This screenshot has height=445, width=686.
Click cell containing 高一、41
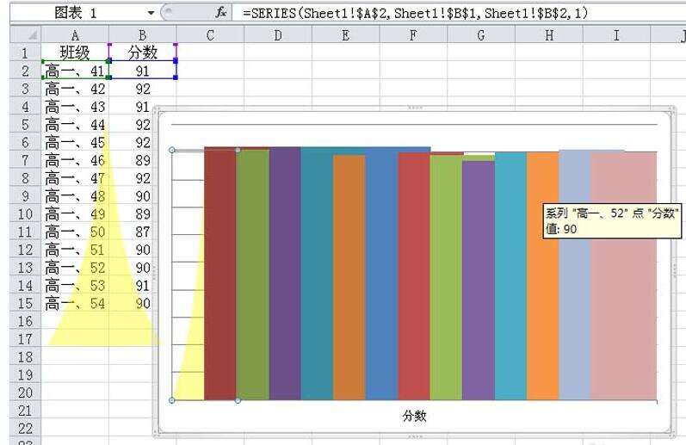pyautogui.click(x=75, y=71)
